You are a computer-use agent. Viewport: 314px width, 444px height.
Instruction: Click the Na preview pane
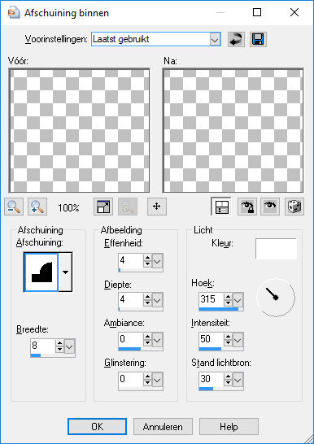point(233,131)
